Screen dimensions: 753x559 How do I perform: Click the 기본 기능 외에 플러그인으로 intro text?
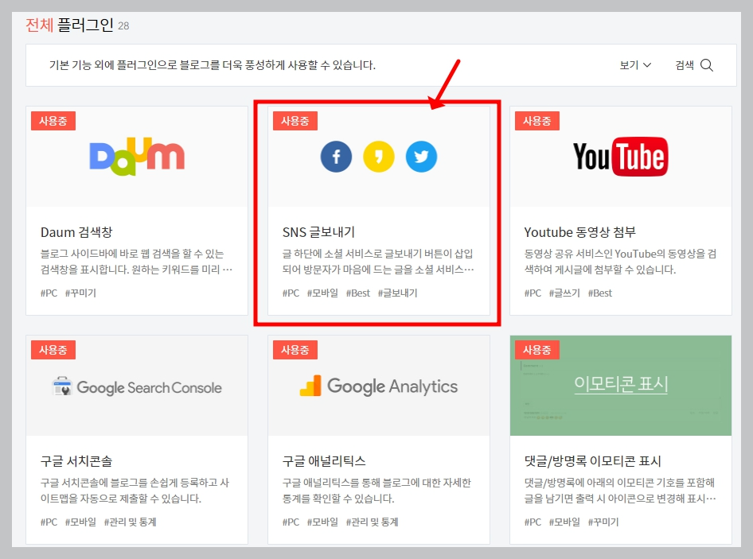pyautogui.click(x=213, y=64)
